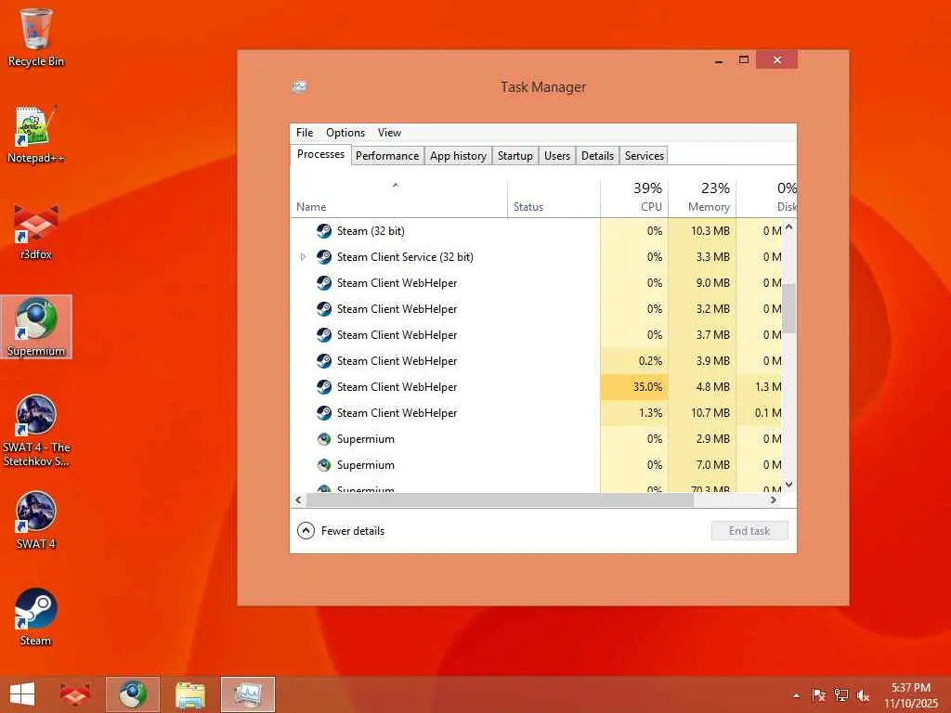Click the Steam (32 bit) process icon
This screenshot has width=951, height=713.
[x=324, y=231]
